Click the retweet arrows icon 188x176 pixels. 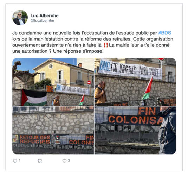coord(40,161)
